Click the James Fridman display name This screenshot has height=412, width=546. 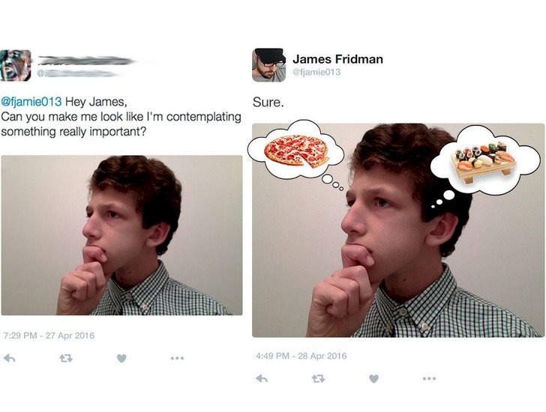click(x=337, y=58)
